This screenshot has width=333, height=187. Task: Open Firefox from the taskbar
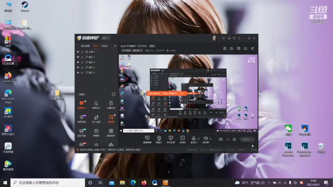(144, 182)
